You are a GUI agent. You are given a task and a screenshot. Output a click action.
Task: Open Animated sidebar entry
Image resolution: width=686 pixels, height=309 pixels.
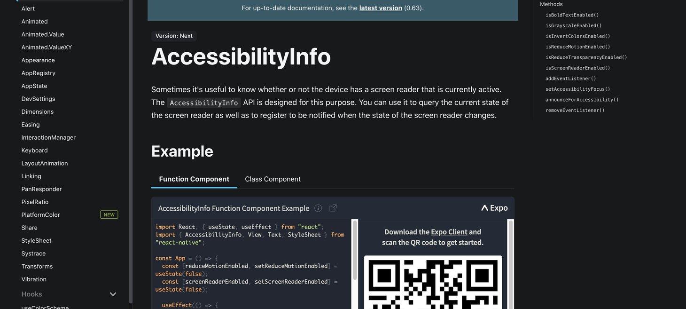pyautogui.click(x=35, y=21)
